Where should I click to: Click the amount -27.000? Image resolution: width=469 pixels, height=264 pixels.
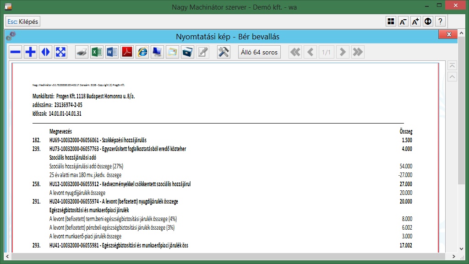405,175
